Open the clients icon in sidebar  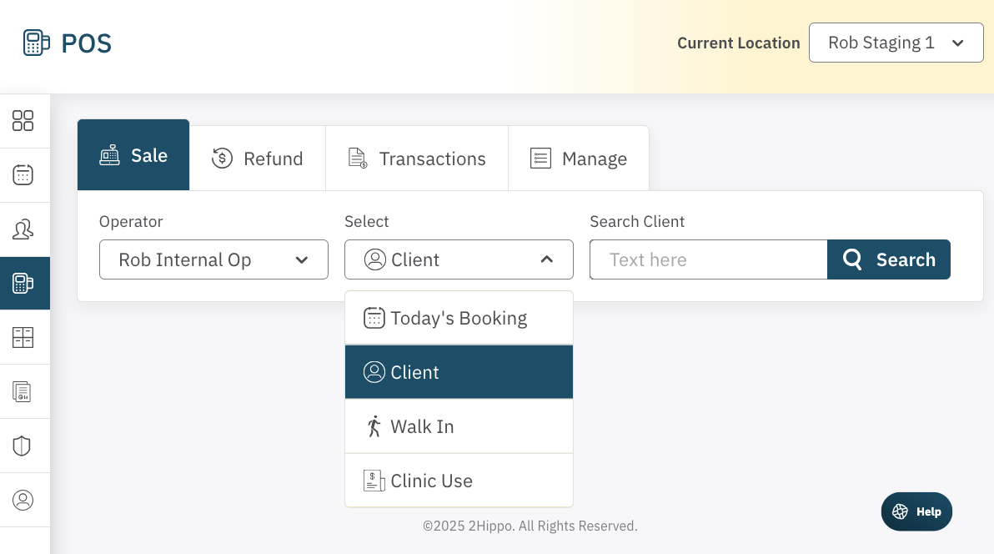23,229
